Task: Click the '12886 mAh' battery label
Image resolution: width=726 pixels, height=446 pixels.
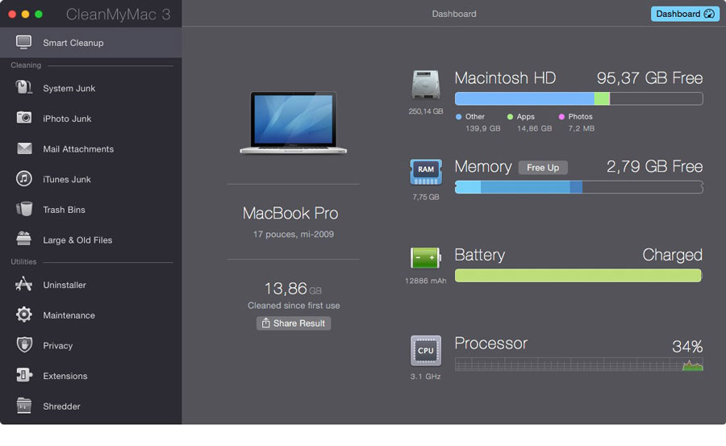Action: pos(425,281)
